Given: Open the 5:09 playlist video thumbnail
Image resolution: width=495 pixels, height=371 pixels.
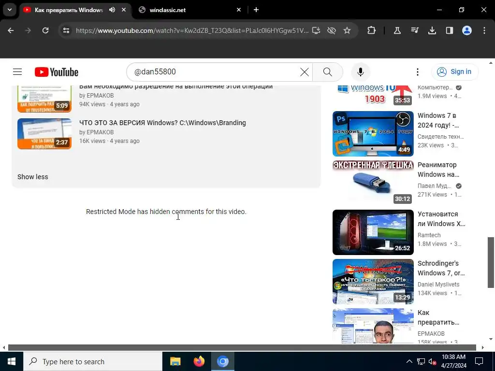Looking at the screenshot, I should [x=44, y=99].
